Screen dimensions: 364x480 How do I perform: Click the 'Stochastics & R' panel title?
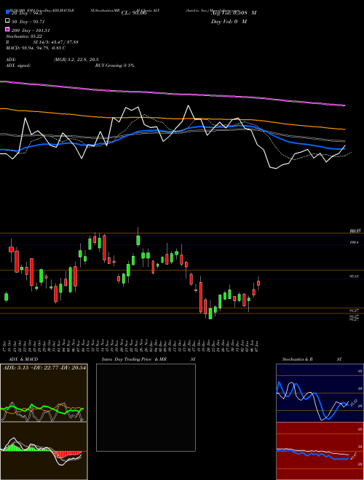pos(297,359)
